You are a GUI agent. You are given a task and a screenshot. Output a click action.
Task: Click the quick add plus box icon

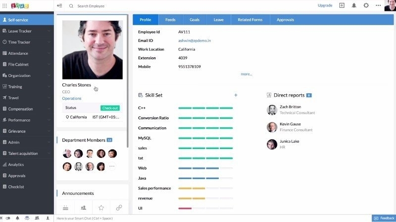click(342, 5)
